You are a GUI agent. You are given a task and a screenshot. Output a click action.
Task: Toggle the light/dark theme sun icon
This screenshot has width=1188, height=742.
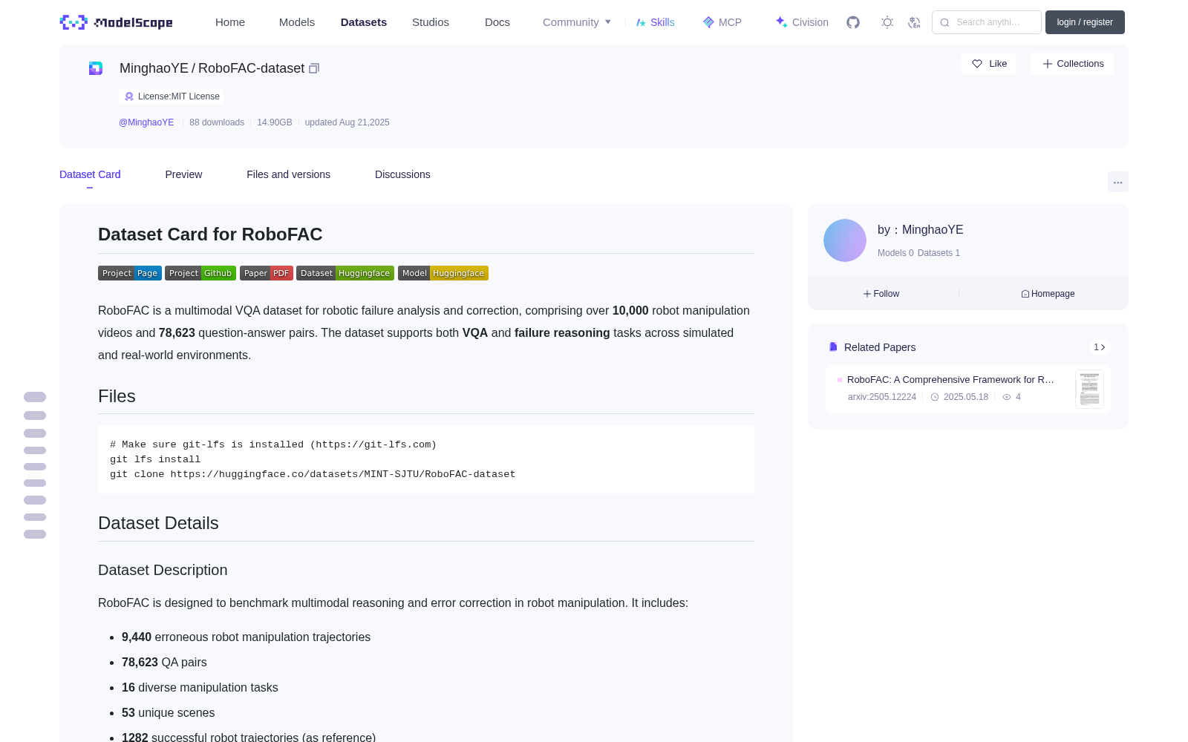click(887, 22)
